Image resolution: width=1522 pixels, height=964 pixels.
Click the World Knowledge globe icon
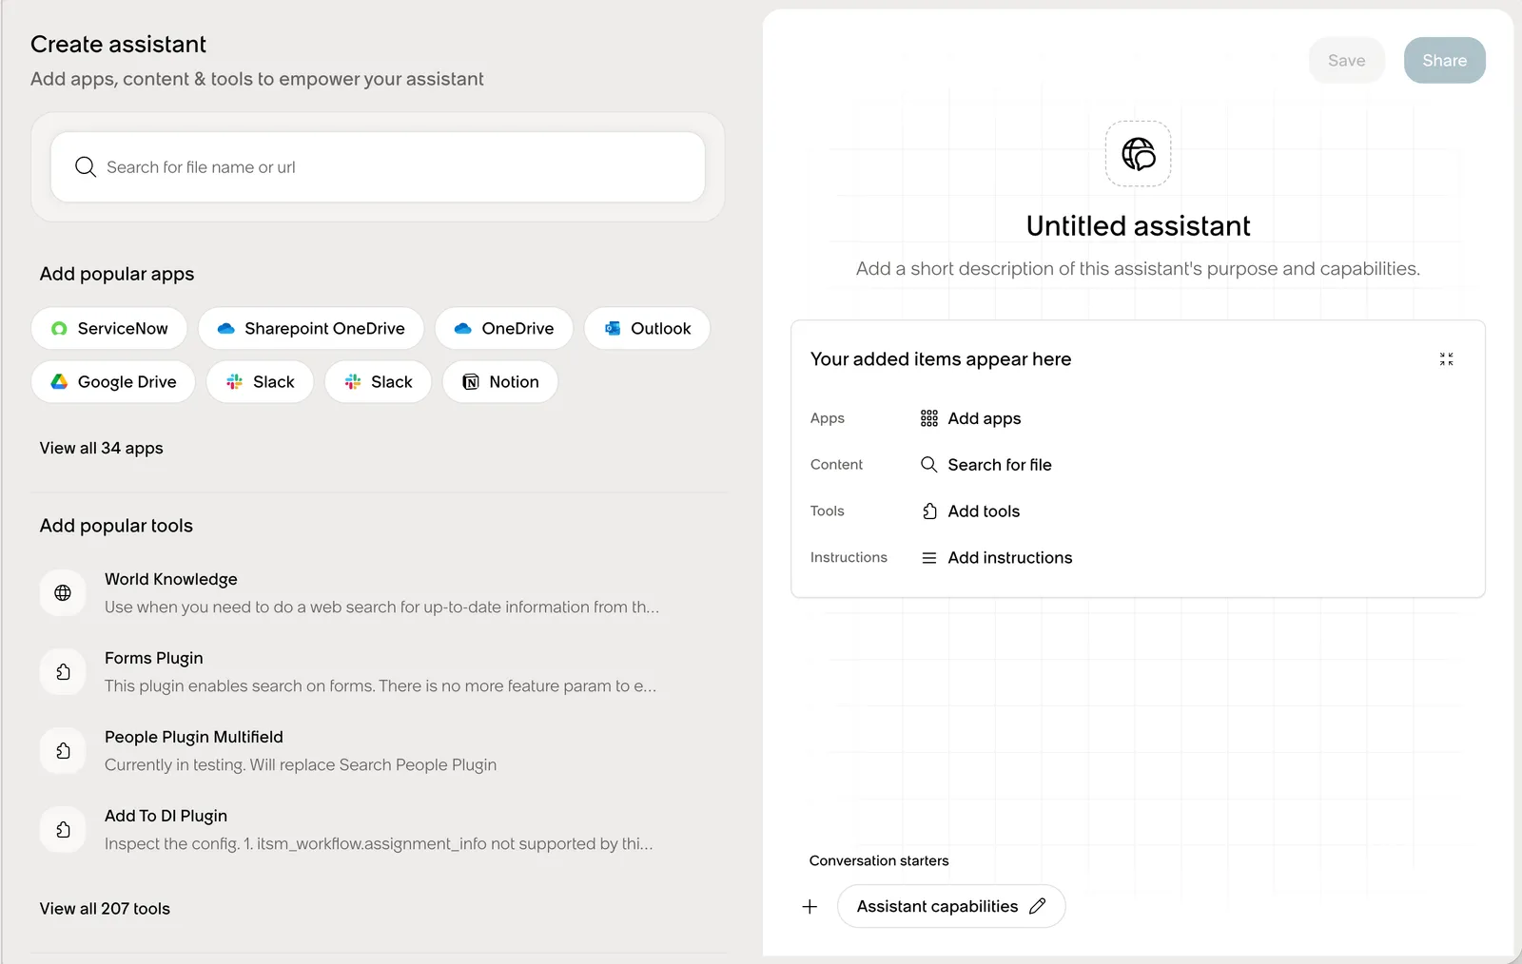coord(63,593)
